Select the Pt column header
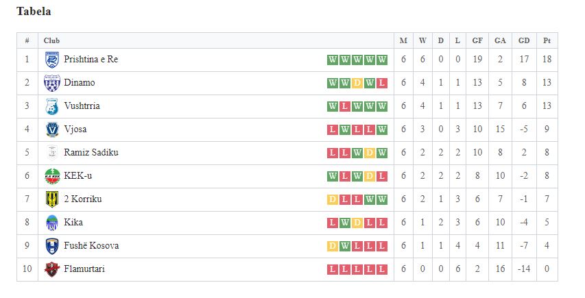The width and height of the screenshot is (585, 298). tap(547, 40)
